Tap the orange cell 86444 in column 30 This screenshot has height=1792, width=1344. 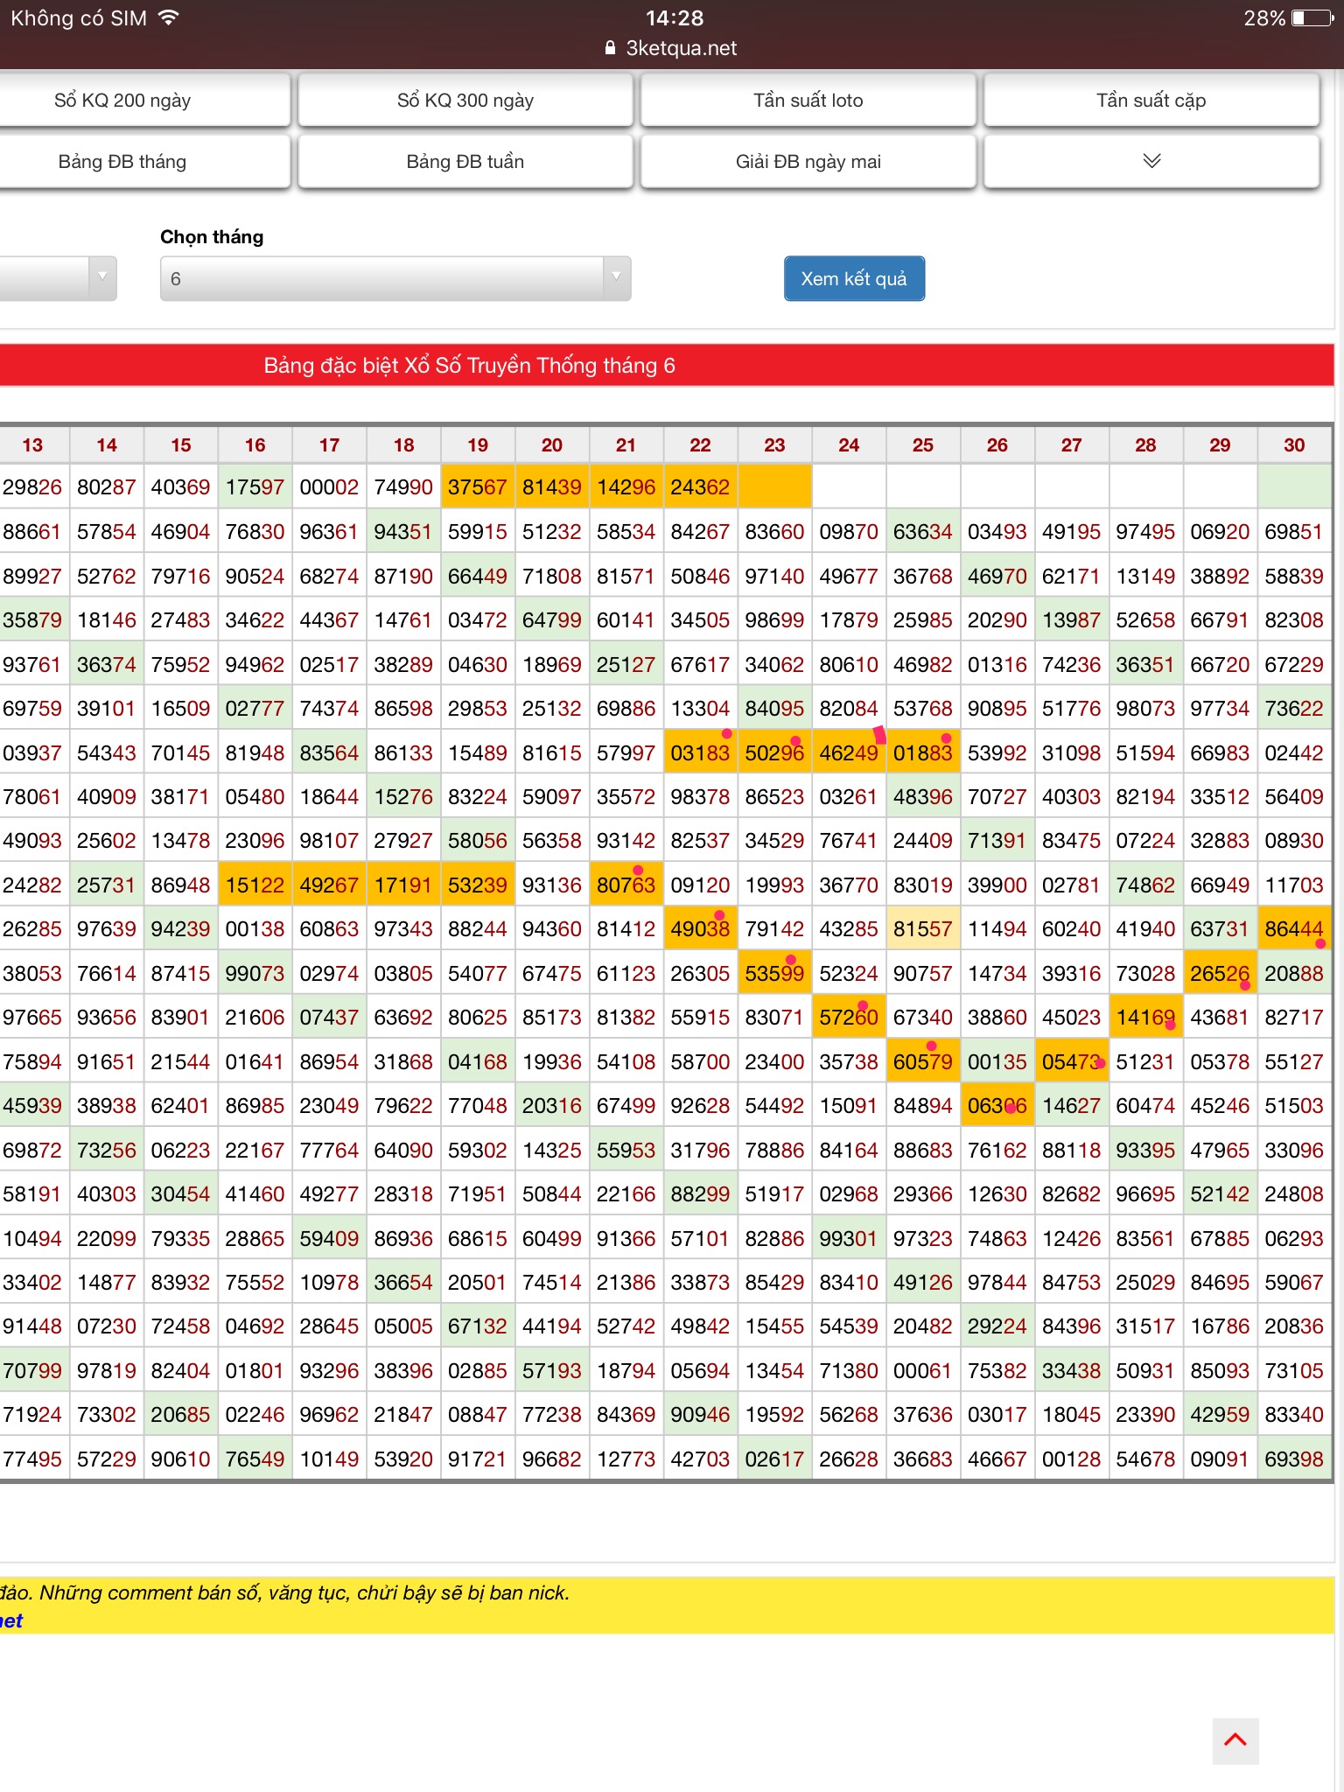tap(1294, 928)
